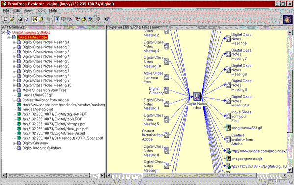Open the Help menu
This screenshot has width=294, height=185.
click(53, 11)
